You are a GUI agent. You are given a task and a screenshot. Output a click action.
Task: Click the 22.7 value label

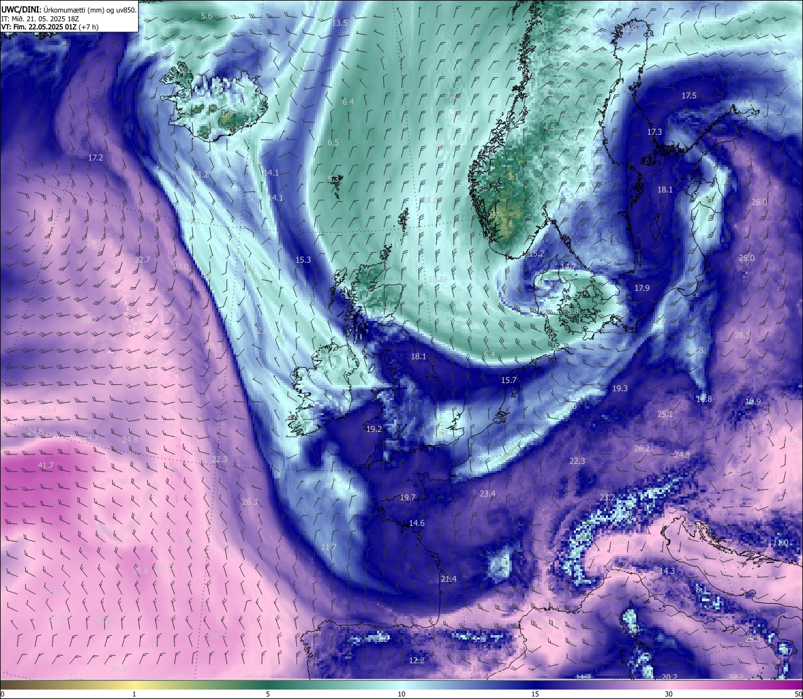coord(142,260)
